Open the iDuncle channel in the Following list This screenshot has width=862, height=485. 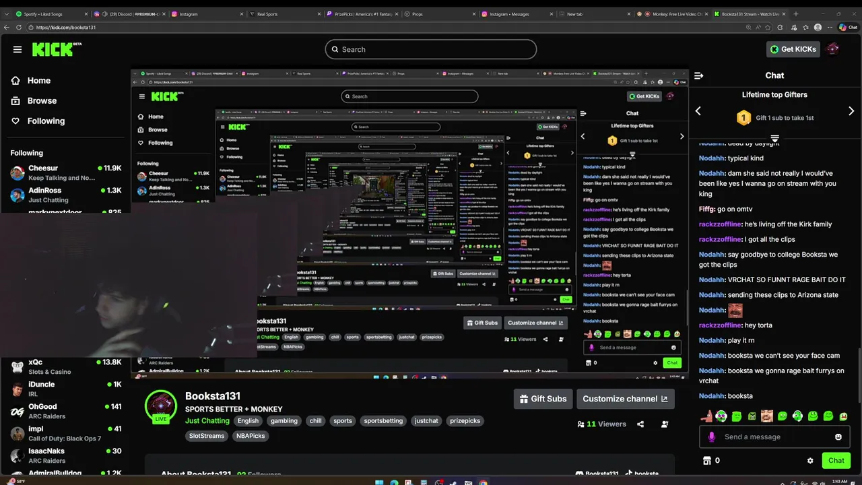tap(65, 389)
